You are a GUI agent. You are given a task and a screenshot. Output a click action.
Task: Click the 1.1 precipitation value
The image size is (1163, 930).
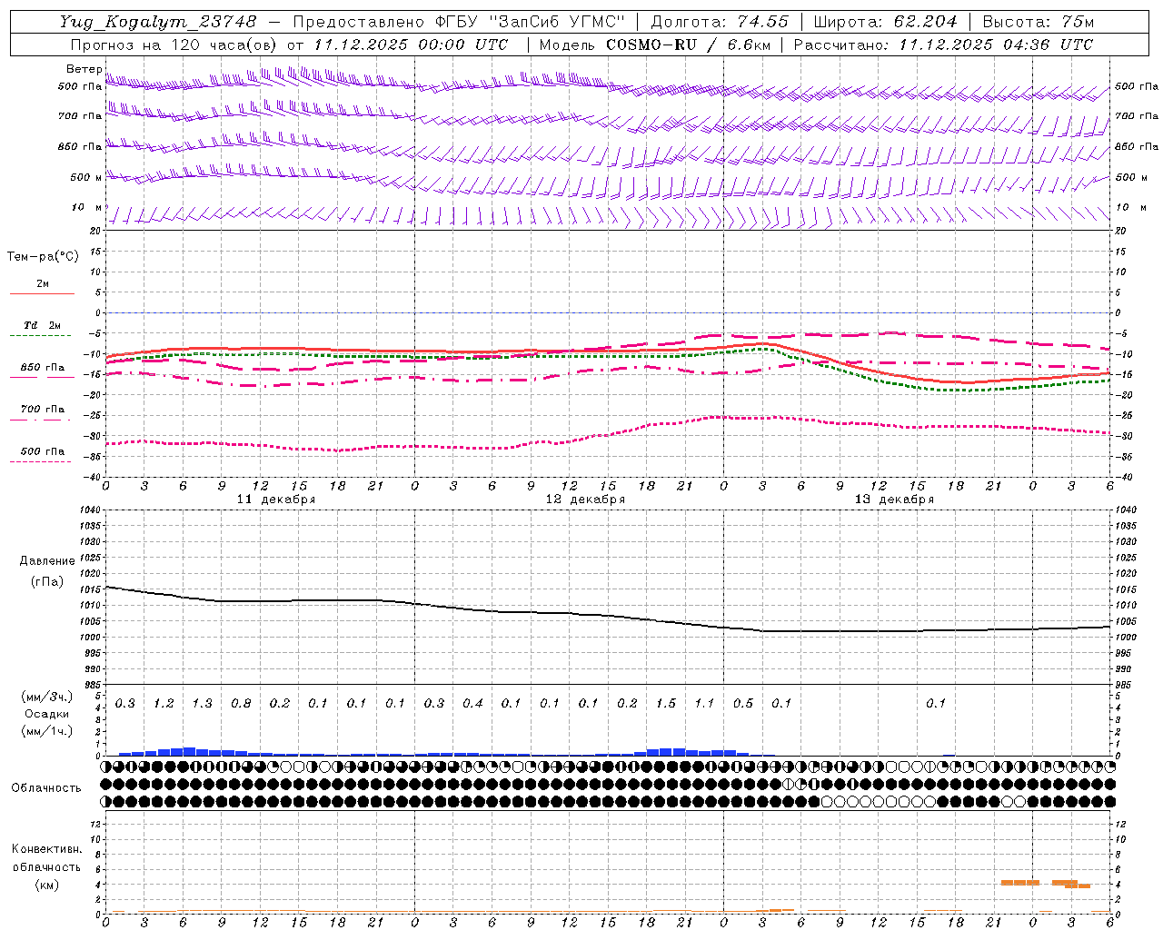point(704,703)
